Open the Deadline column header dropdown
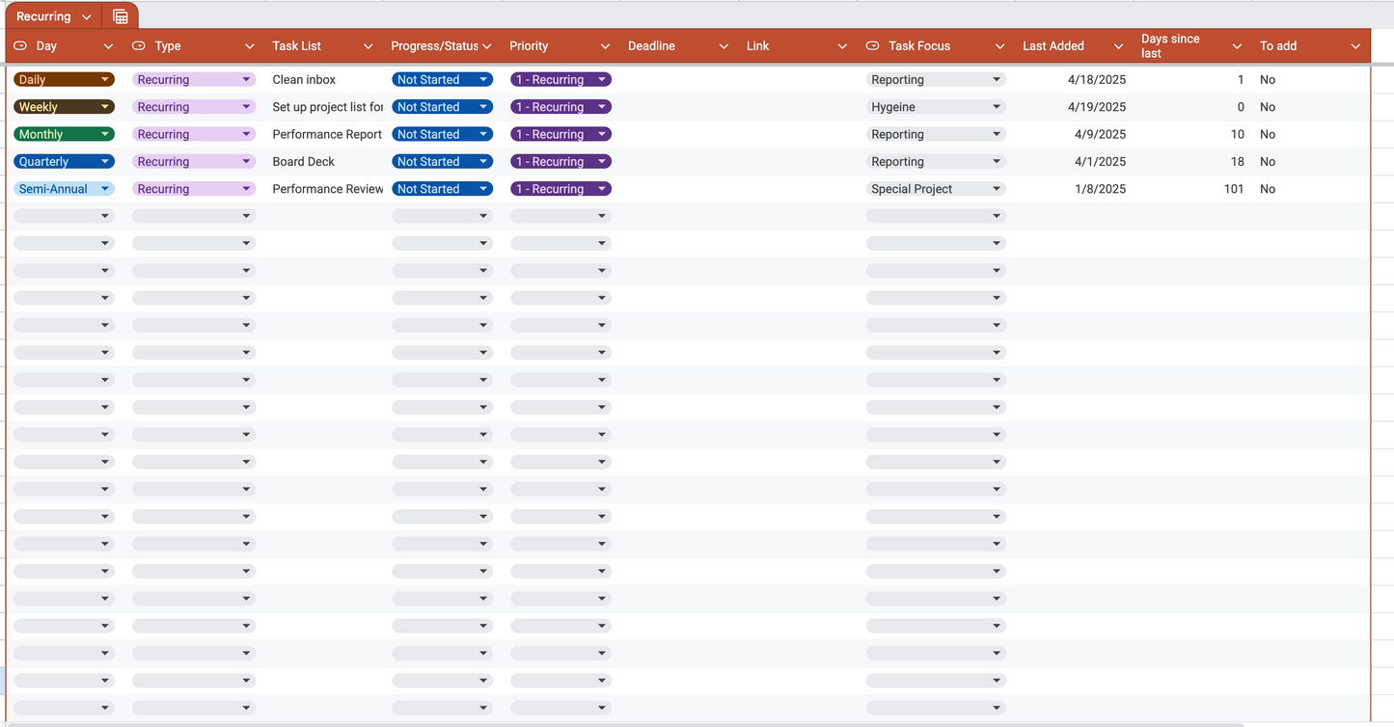 724,45
